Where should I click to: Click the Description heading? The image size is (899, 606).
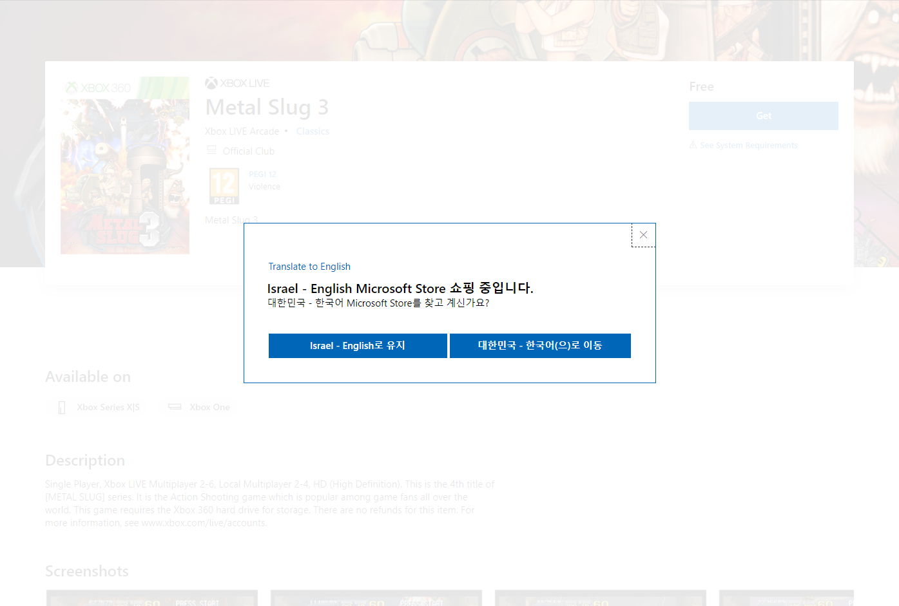click(x=85, y=460)
